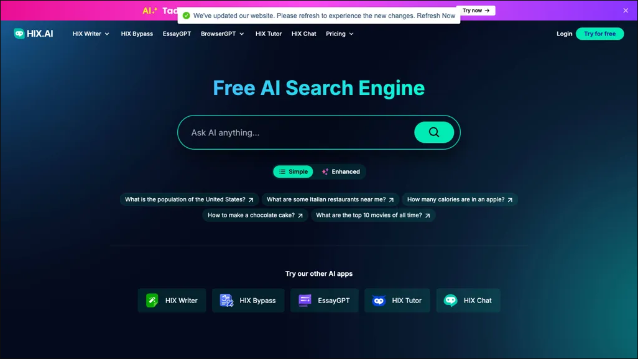Switch to Enhanced search mode
Viewport: 638px width, 359px height.
pyautogui.click(x=340, y=171)
